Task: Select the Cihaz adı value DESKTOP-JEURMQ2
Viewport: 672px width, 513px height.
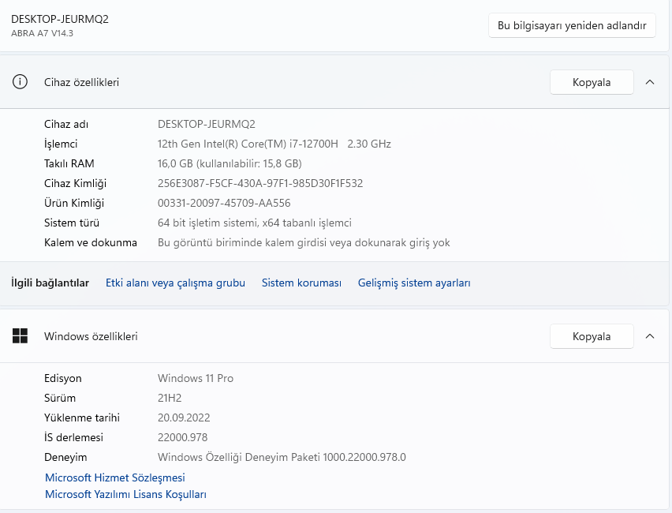Action: (206, 124)
